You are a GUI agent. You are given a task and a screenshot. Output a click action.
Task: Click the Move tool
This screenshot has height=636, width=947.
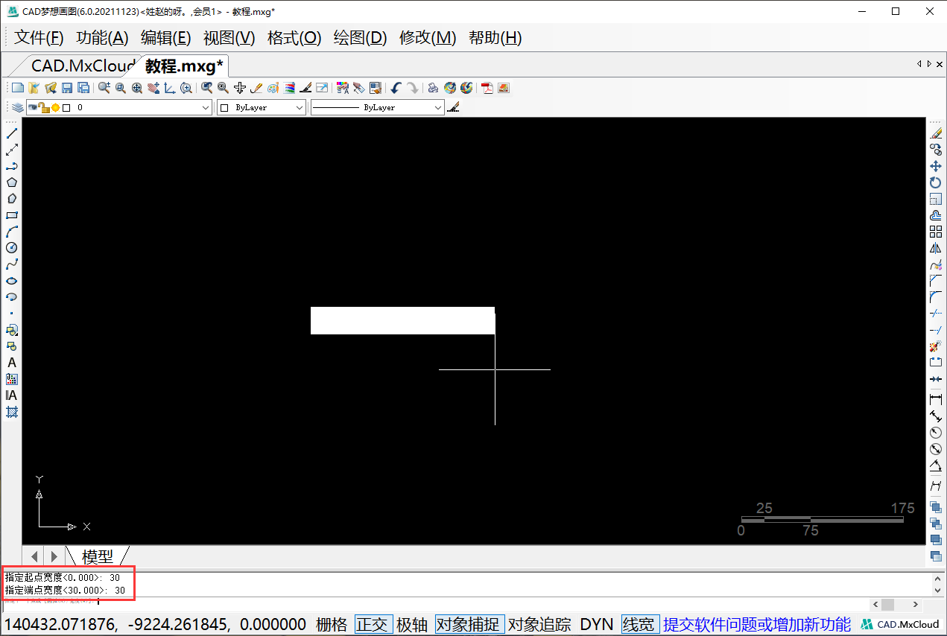(x=936, y=166)
